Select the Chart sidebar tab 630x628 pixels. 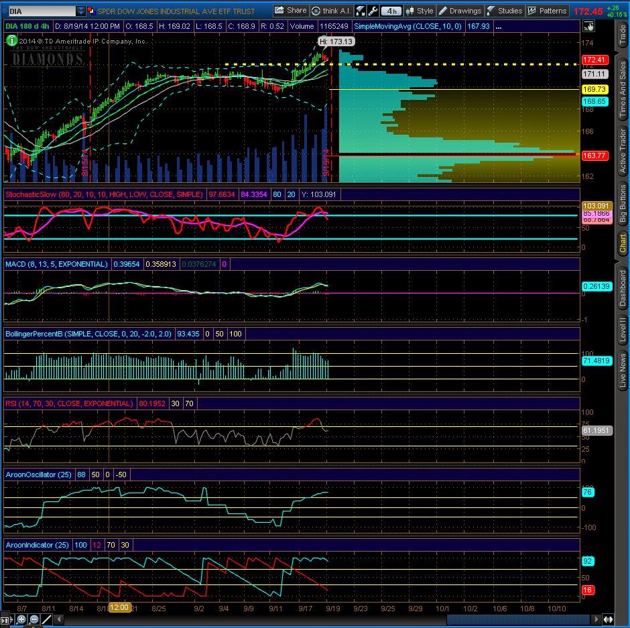pos(623,243)
